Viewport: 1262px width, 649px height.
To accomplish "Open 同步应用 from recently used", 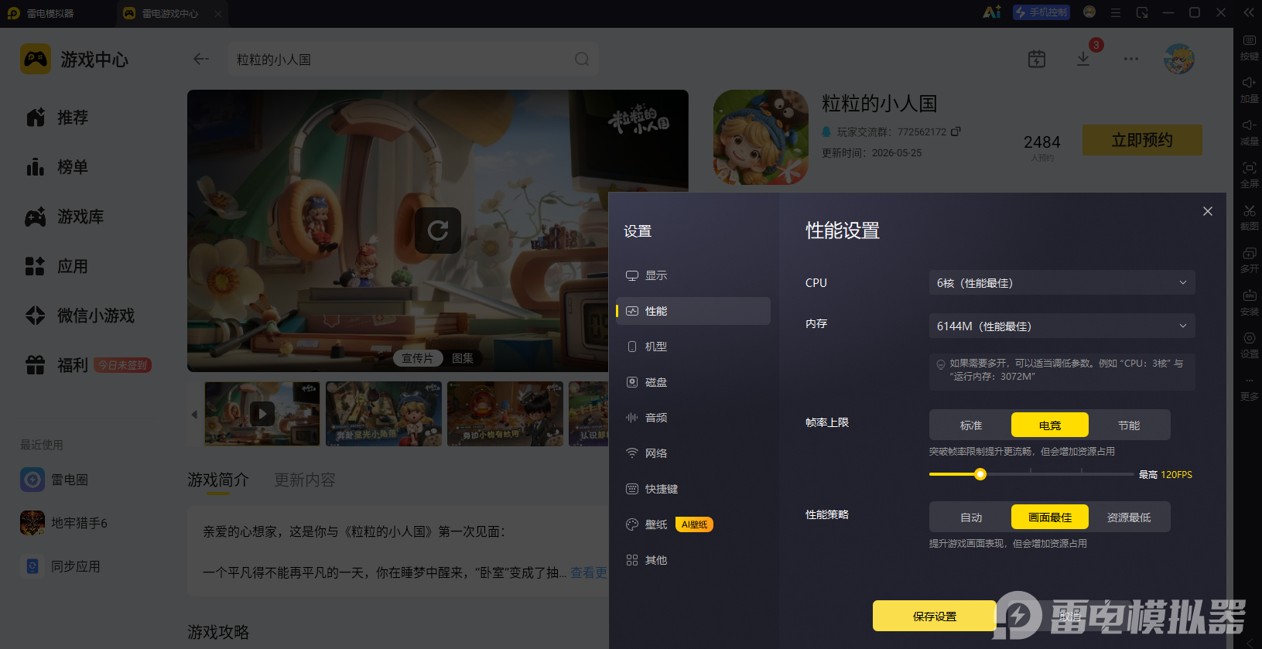I will click(60, 566).
